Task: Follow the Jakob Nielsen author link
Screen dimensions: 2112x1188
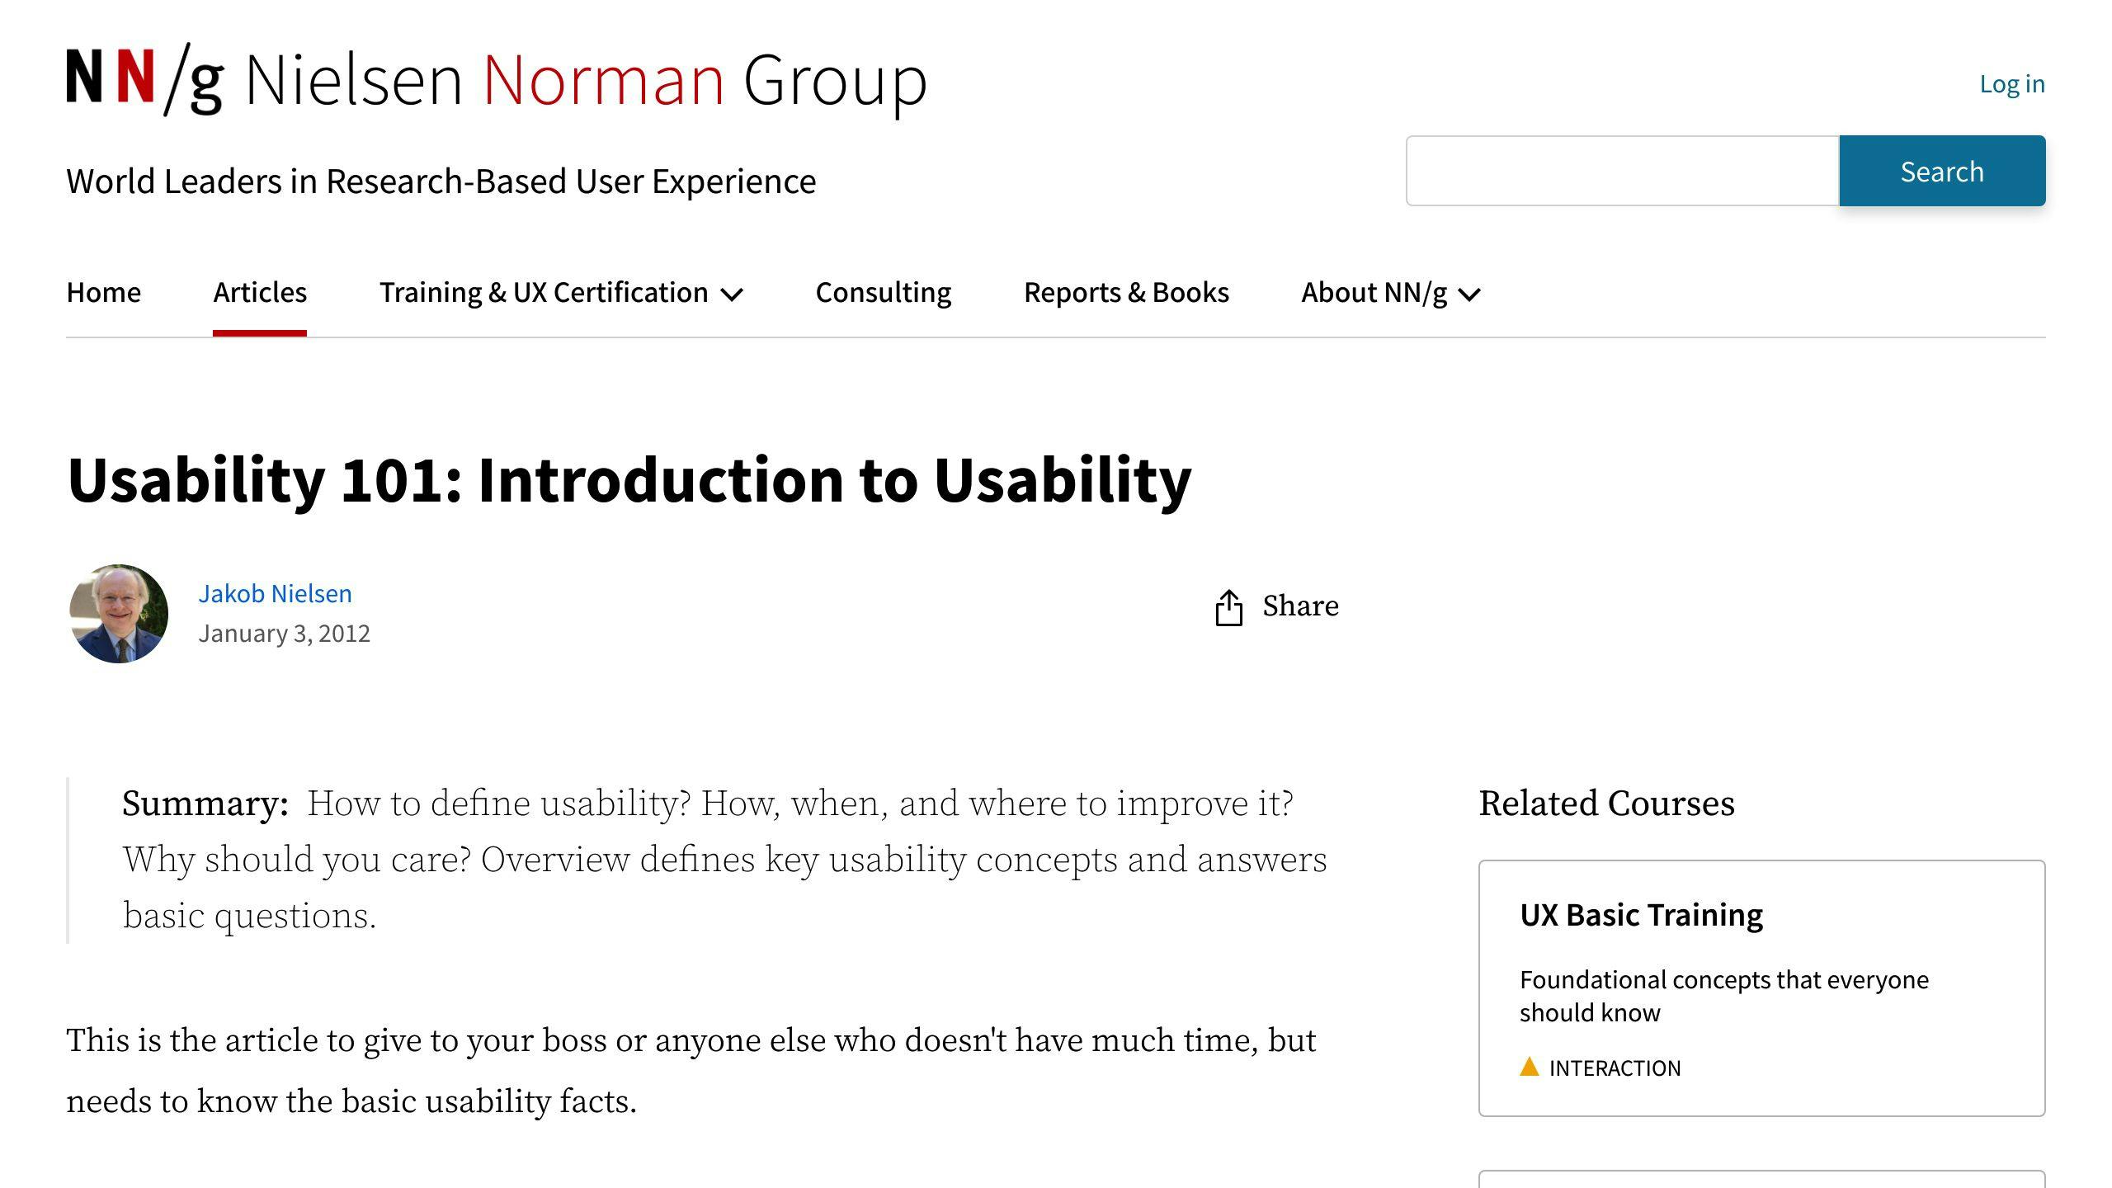Action: 276,593
